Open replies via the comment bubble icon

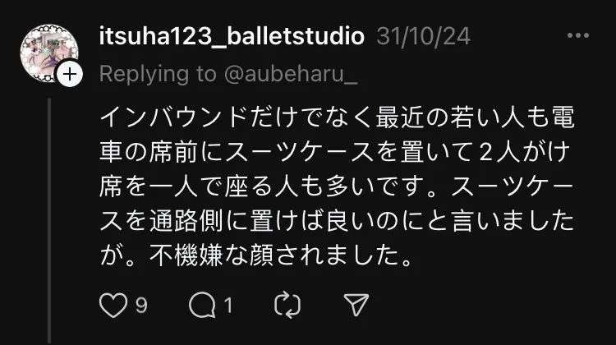click(202, 305)
